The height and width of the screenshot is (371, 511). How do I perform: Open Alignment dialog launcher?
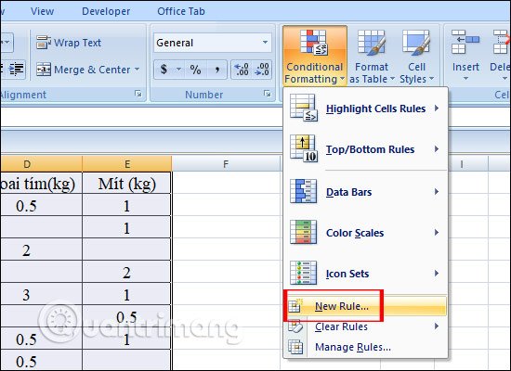[138, 94]
